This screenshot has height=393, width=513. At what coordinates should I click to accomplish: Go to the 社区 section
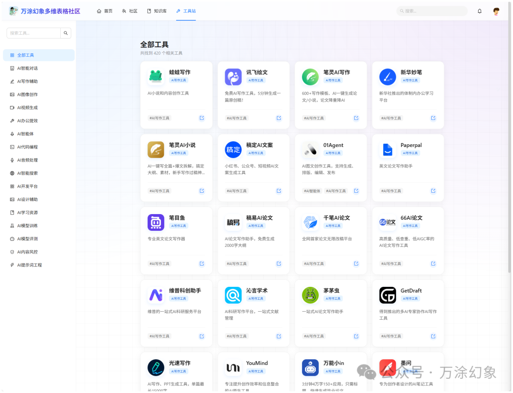pos(130,11)
